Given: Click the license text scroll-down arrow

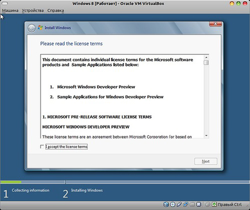Looking at the screenshot, I should click(206, 135).
